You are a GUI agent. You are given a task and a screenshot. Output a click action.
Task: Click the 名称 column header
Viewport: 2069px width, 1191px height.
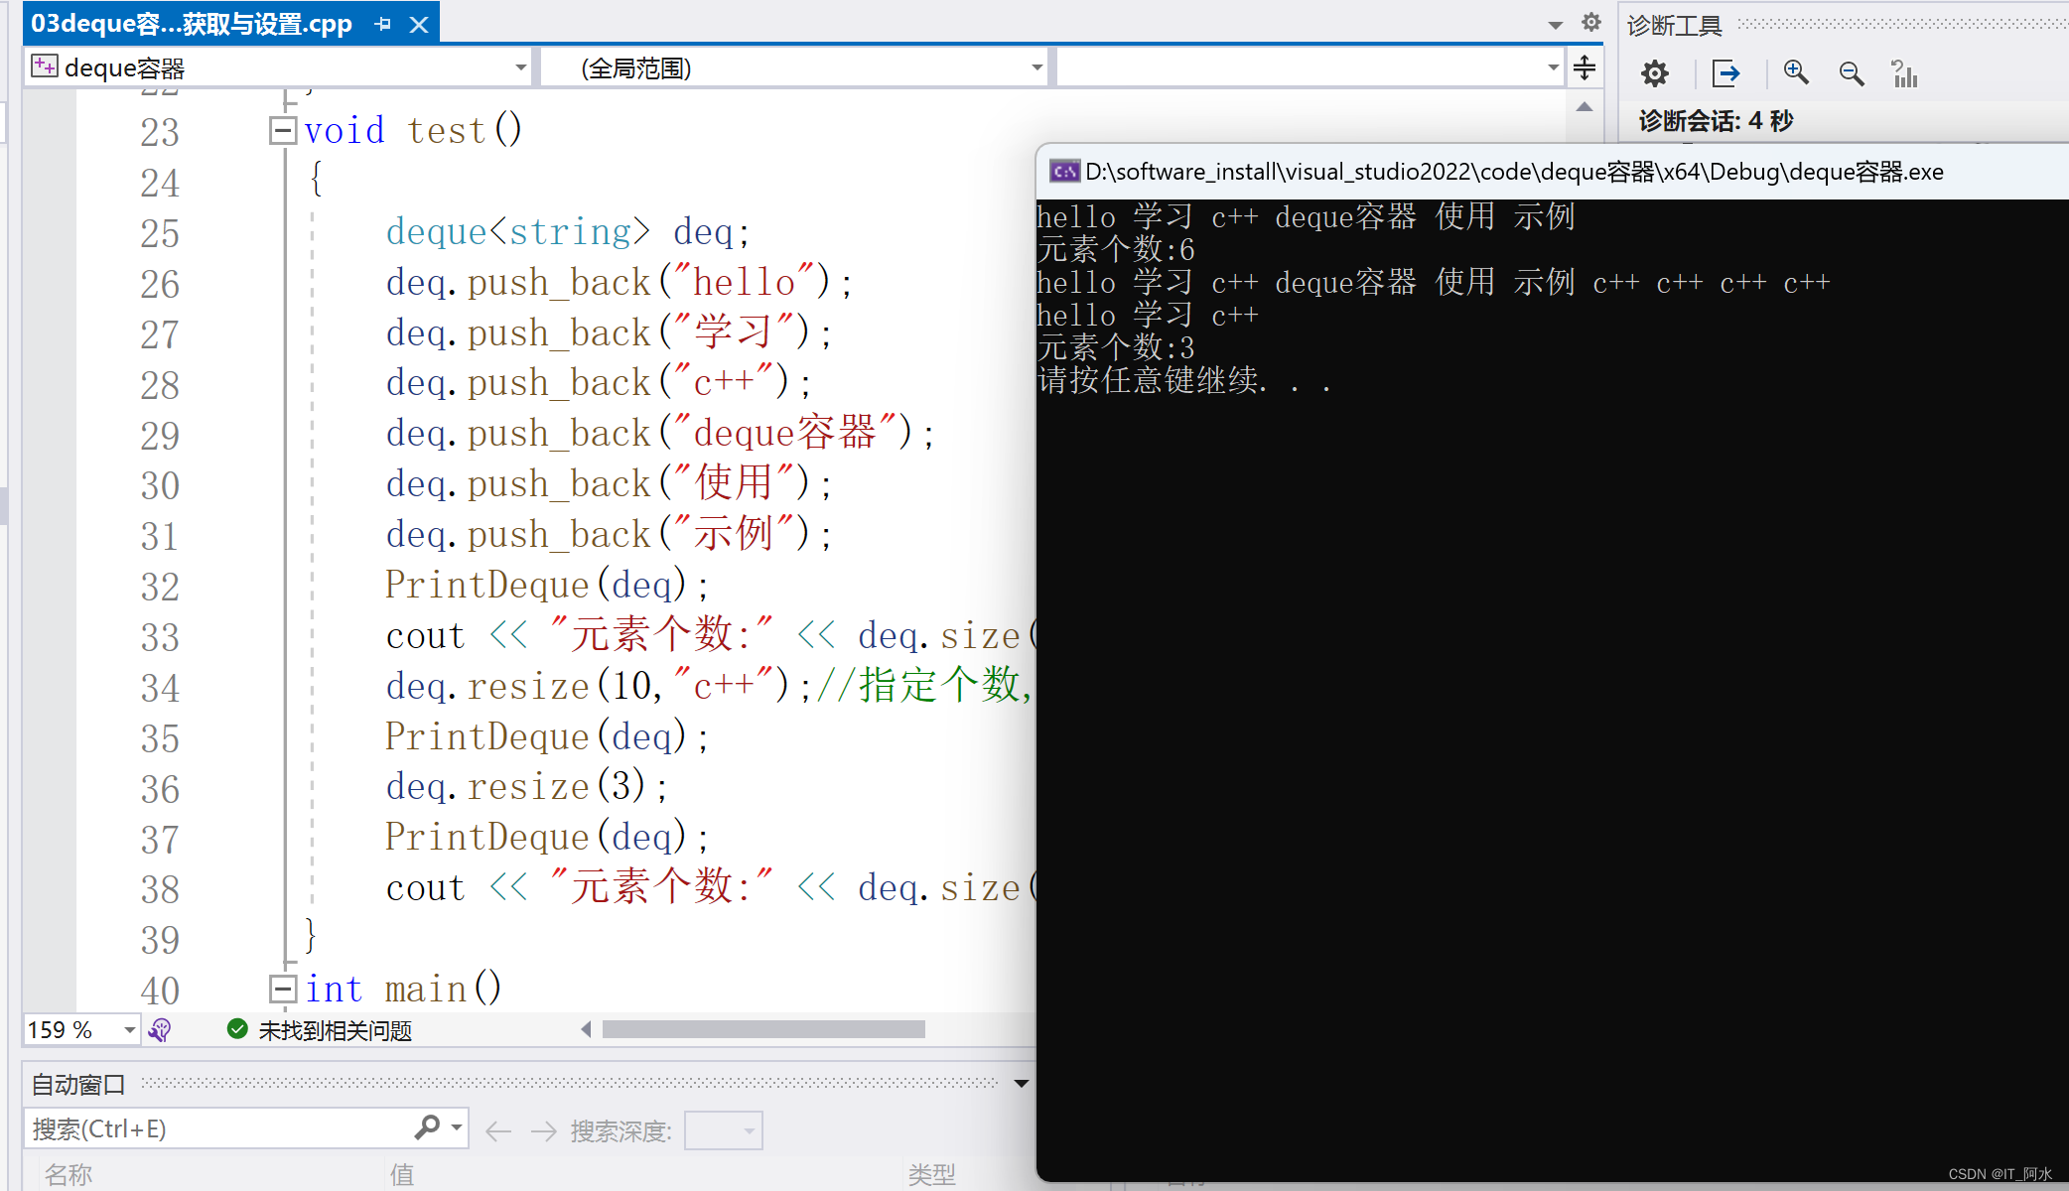pyautogui.click(x=69, y=1175)
